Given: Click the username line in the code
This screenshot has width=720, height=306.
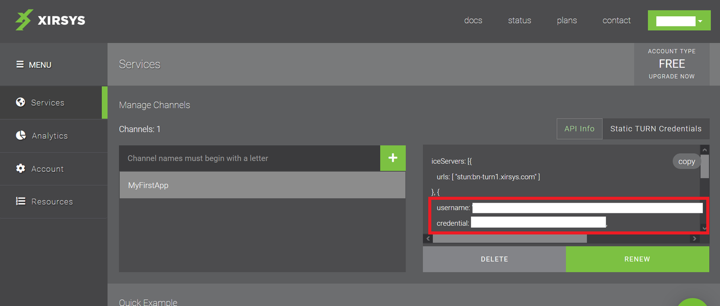Looking at the screenshot, I should pos(569,208).
